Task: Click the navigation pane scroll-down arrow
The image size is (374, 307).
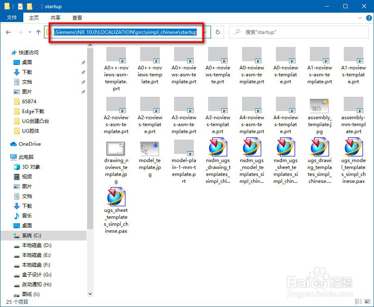Action: [90, 294]
